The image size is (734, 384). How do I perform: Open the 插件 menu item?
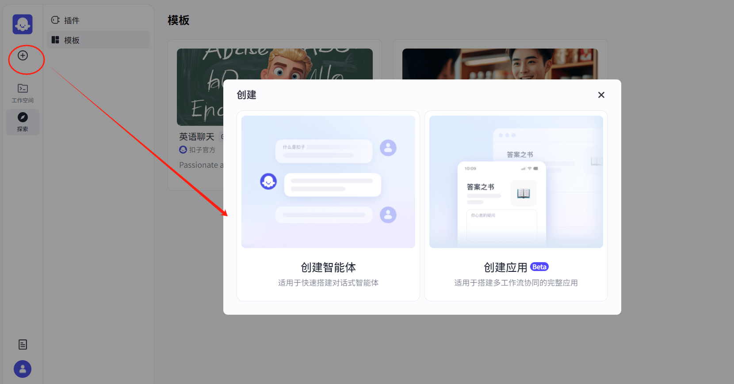[72, 20]
